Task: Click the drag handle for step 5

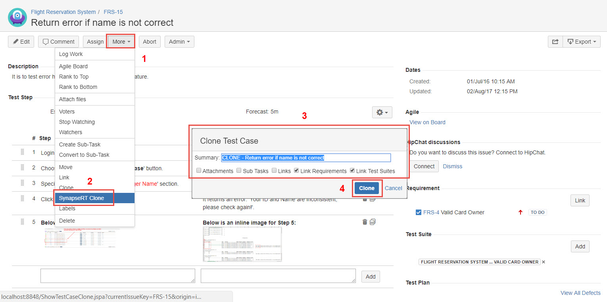Action: (x=23, y=222)
